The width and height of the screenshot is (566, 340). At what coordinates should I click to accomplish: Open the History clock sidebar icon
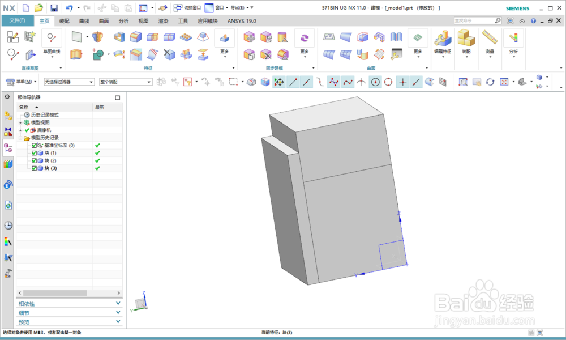[x=8, y=225]
